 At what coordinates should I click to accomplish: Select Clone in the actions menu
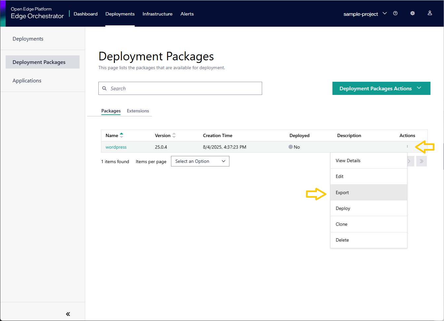(341, 224)
